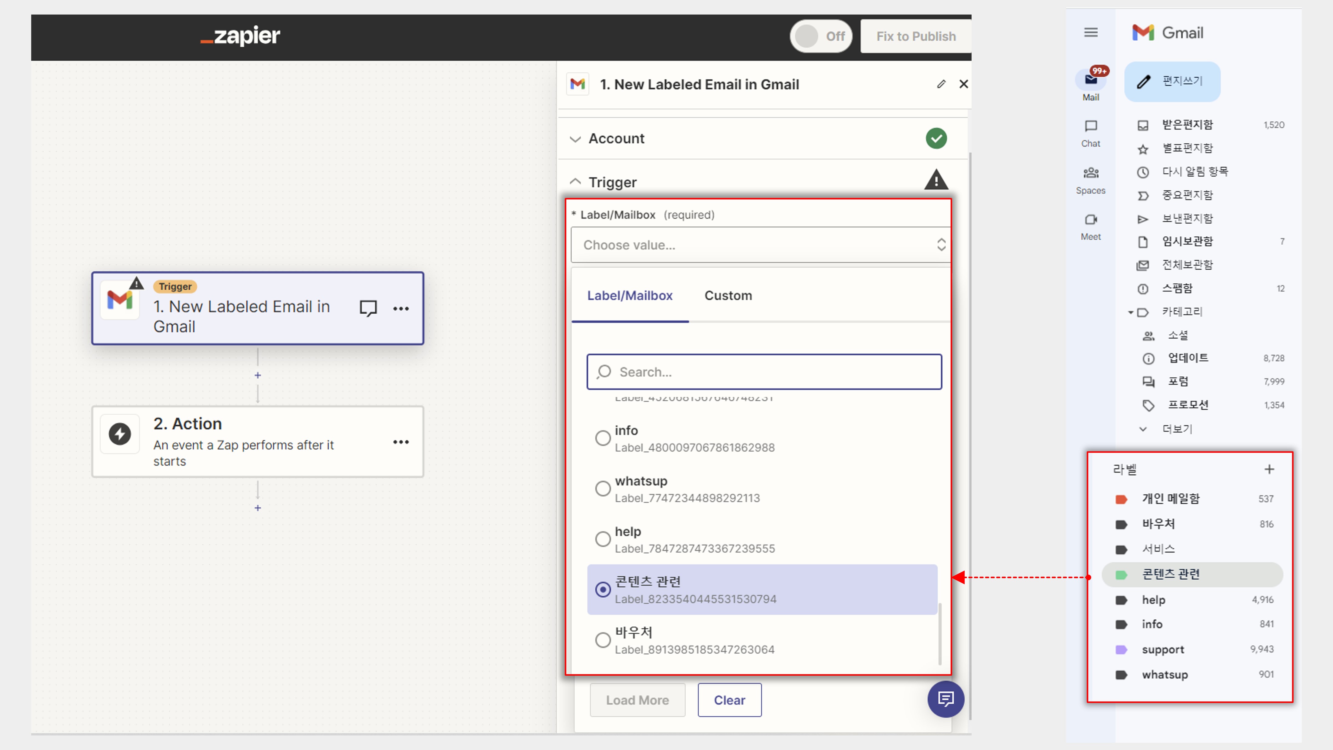Toggle the Zap On/Off switch
Viewport: 1333px width, 750px height.
[x=821, y=36]
